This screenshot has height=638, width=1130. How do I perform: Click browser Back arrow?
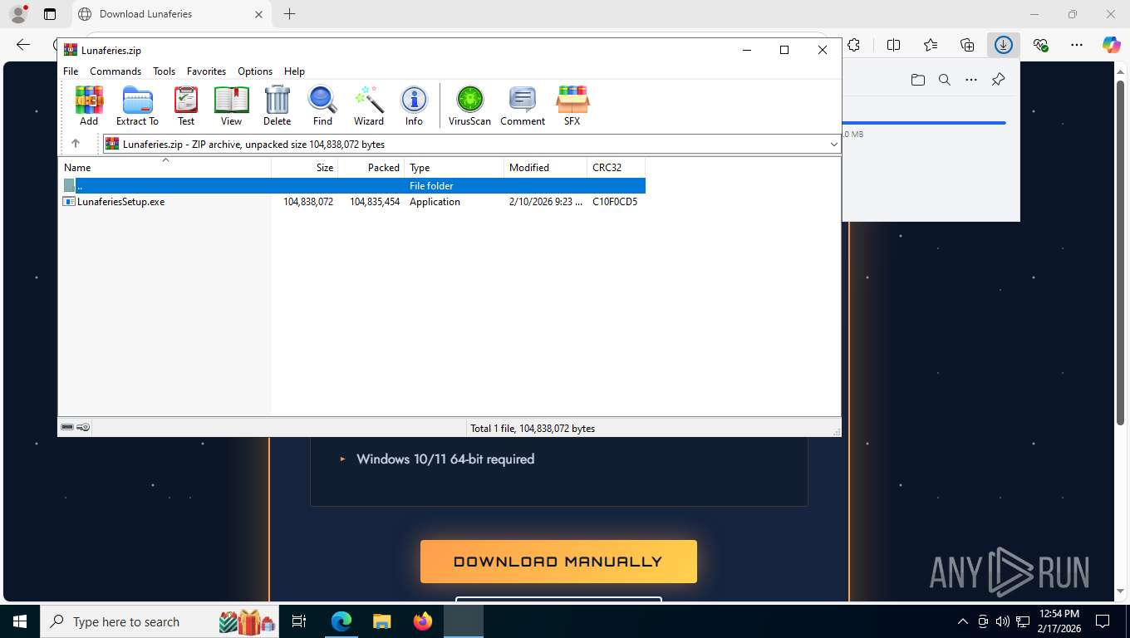click(23, 45)
